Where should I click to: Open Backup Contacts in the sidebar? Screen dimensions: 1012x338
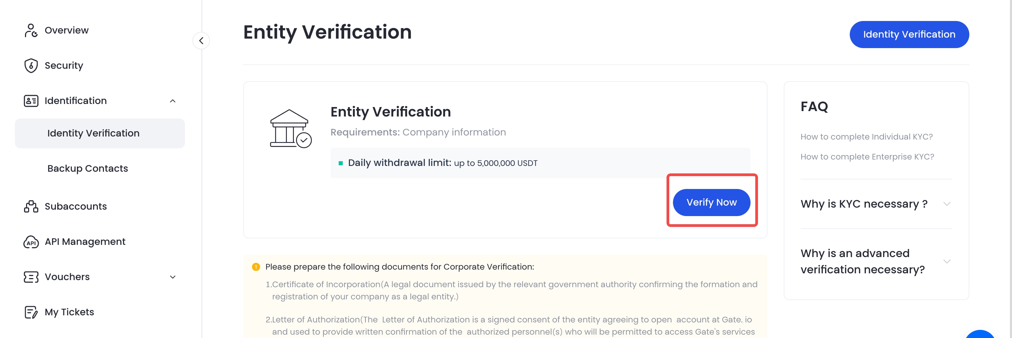[x=88, y=169]
